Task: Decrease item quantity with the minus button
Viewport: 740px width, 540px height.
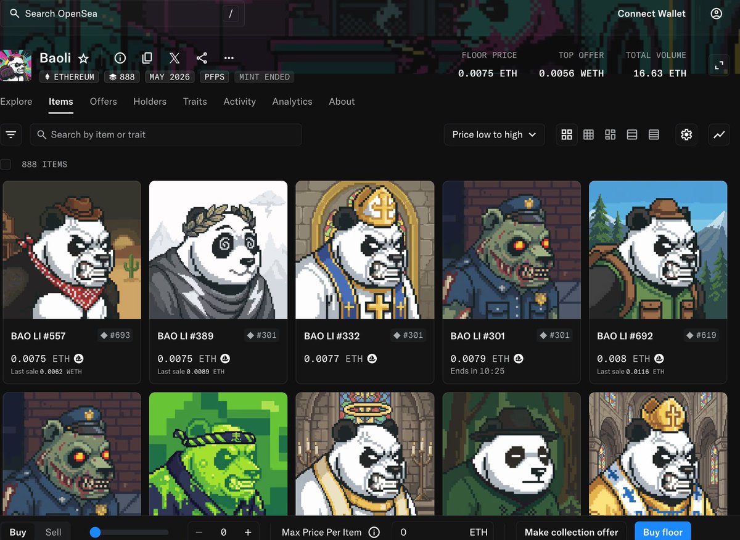Action: click(199, 532)
